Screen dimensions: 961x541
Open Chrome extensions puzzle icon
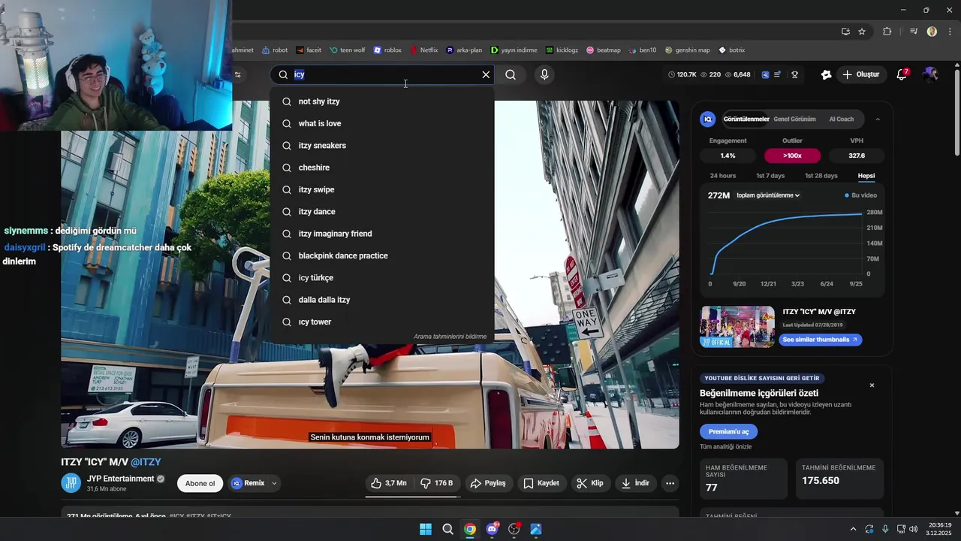(887, 32)
